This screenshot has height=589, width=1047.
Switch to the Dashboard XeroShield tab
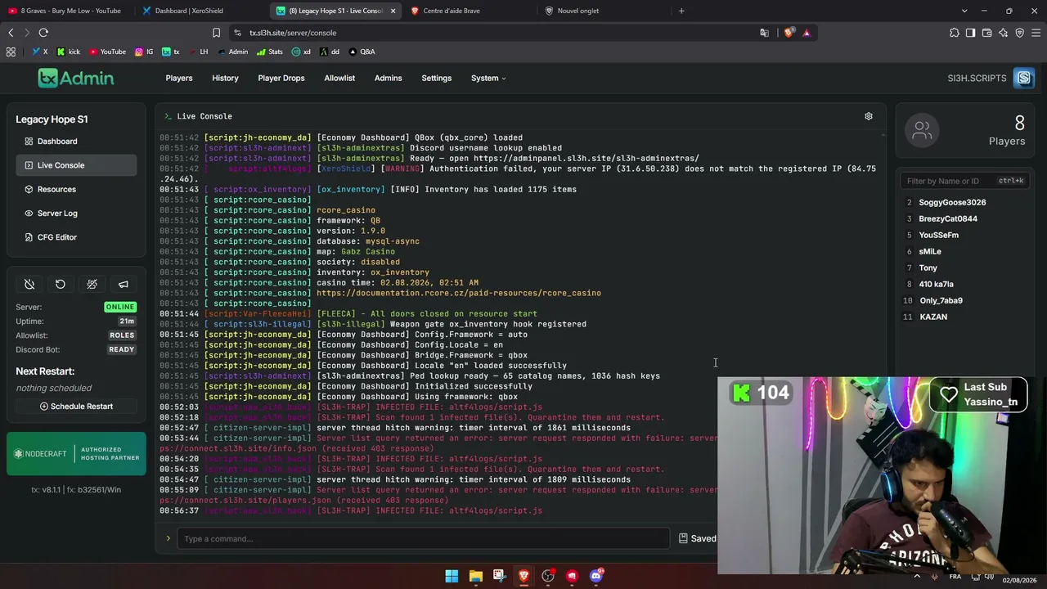coord(199,11)
